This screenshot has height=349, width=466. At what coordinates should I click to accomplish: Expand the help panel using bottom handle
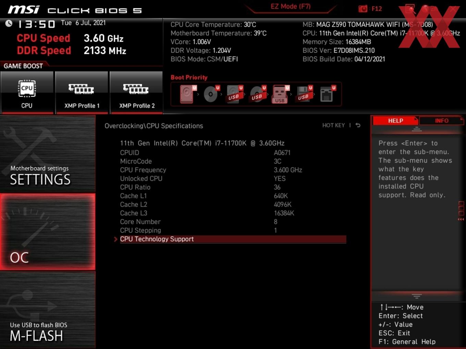(x=417, y=296)
